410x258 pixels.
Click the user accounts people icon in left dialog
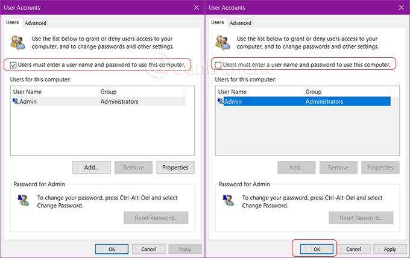pos(17,43)
